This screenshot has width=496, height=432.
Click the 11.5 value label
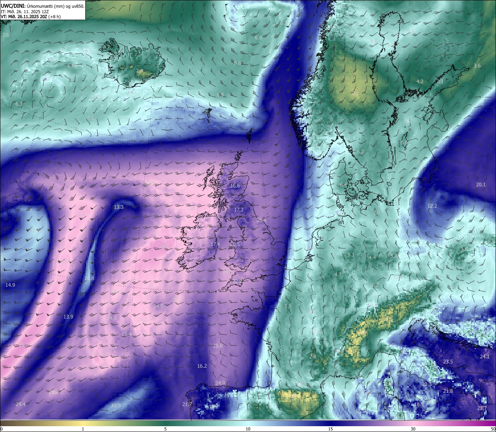[x=116, y=405]
